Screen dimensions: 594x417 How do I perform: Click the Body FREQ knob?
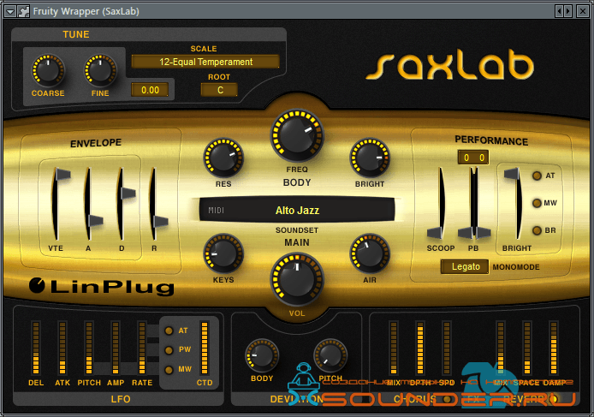pos(297,135)
